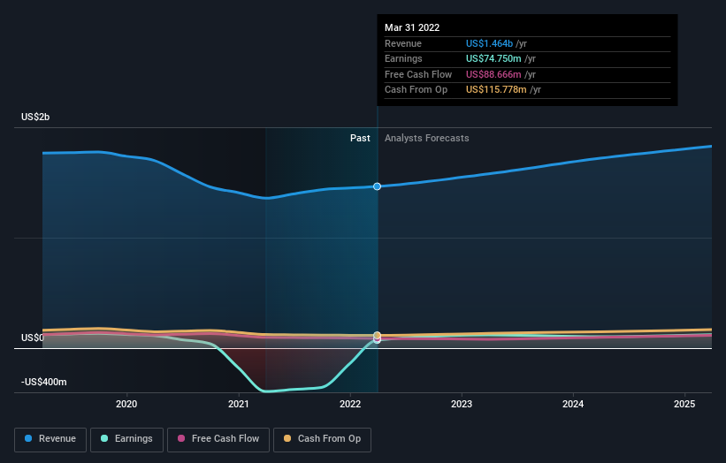
Task: Click the US$2b y-axis label
Action: [x=35, y=117]
